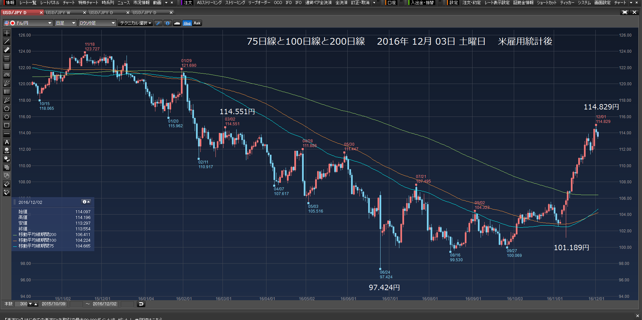Select the Fibonacci fan tool

7,83
